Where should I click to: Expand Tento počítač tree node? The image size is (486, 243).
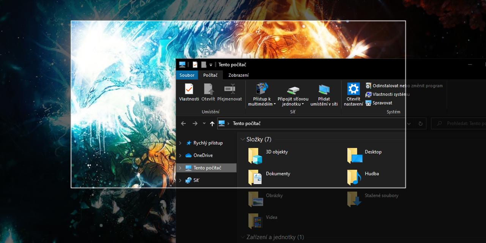180,168
